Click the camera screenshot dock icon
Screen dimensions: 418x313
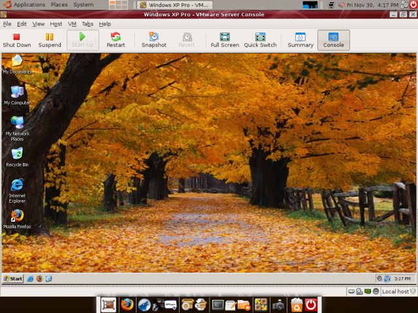coord(278,305)
